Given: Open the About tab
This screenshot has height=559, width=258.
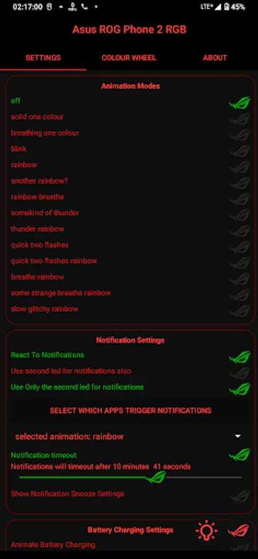Looking at the screenshot, I should [215, 58].
